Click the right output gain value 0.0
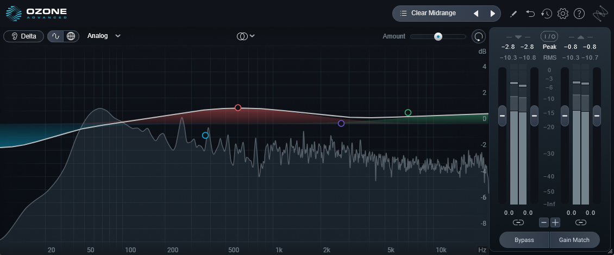 click(x=591, y=213)
